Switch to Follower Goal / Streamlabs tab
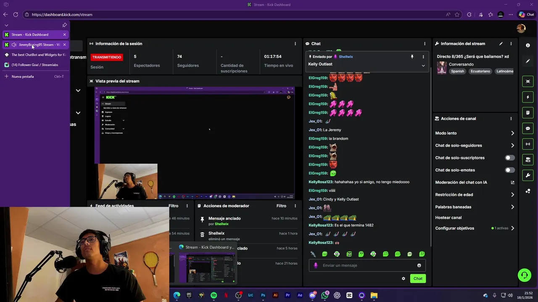The width and height of the screenshot is (538, 302). click(x=35, y=65)
